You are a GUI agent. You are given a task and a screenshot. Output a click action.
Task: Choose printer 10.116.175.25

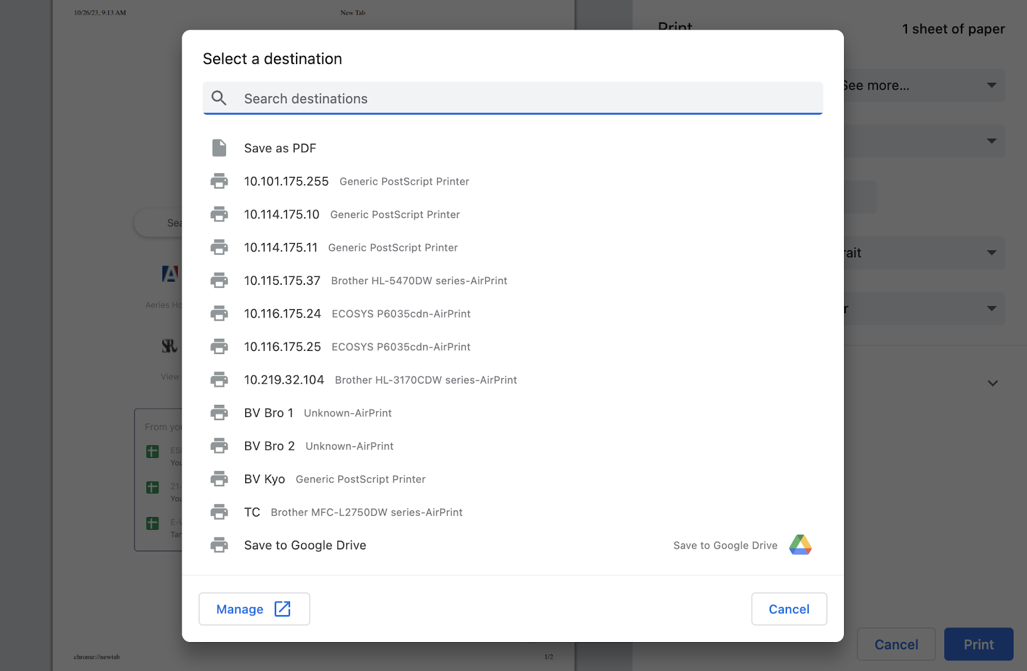click(513, 346)
